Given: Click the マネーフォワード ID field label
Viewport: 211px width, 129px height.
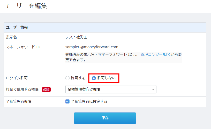Looking at the screenshot, I should pos(23,47).
